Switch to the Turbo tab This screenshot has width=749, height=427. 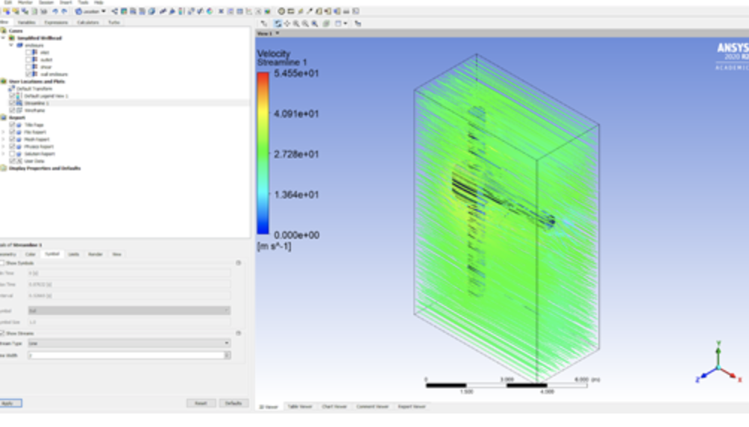(113, 22)
